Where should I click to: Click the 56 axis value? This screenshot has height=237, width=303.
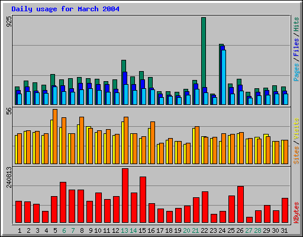click(9, 111)
